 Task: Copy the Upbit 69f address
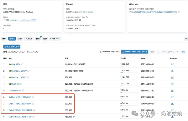click(21, 84)
